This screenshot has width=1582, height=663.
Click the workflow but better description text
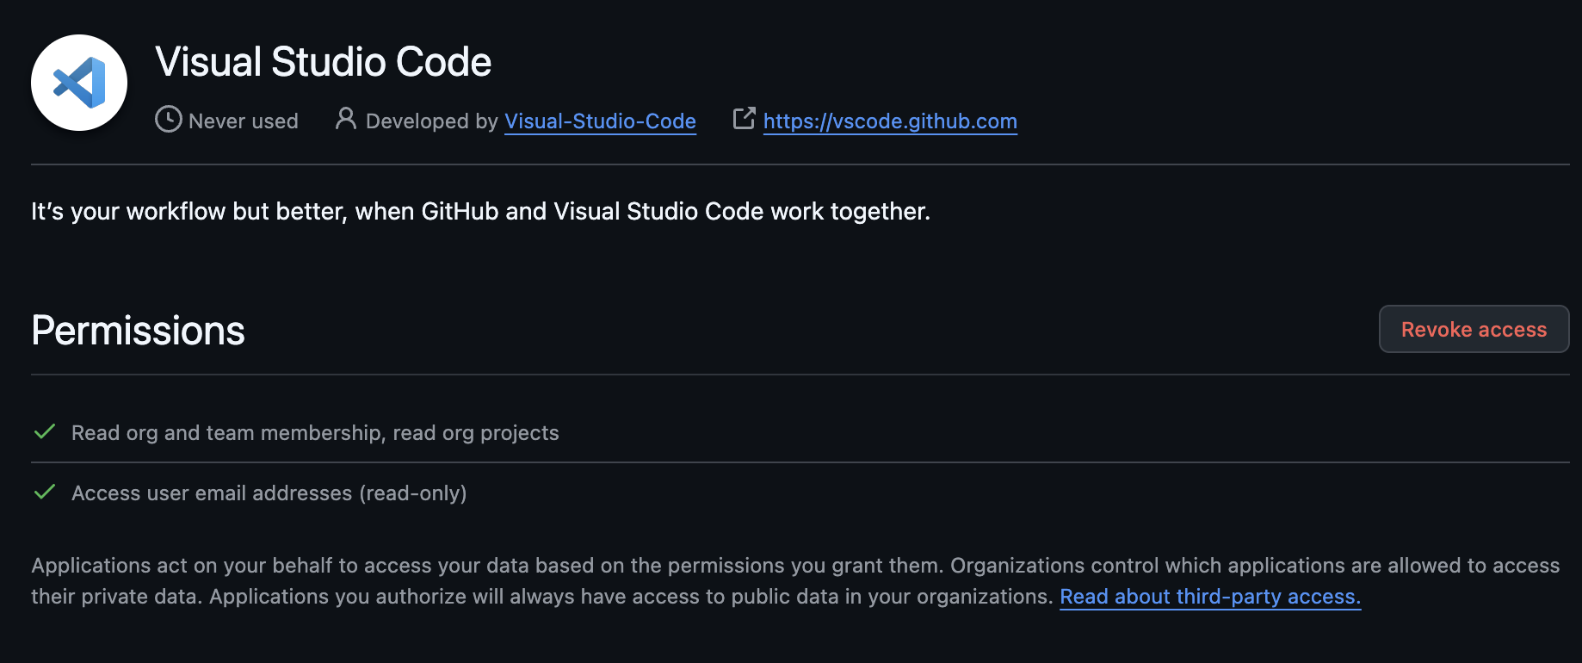coord(480,212)
